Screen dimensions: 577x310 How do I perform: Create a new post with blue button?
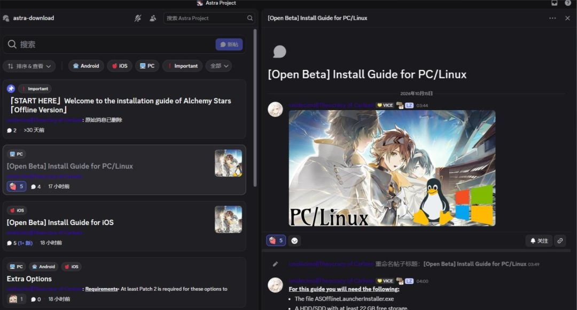coord(229,44)
